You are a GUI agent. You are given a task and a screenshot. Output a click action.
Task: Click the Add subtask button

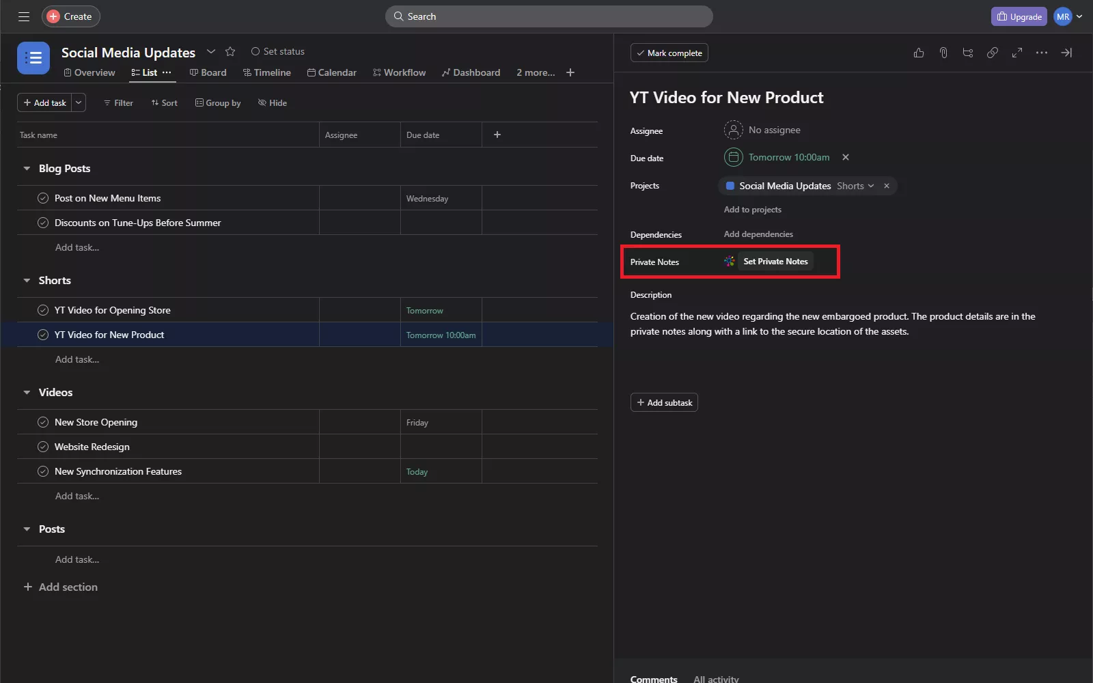pos(664,402)
